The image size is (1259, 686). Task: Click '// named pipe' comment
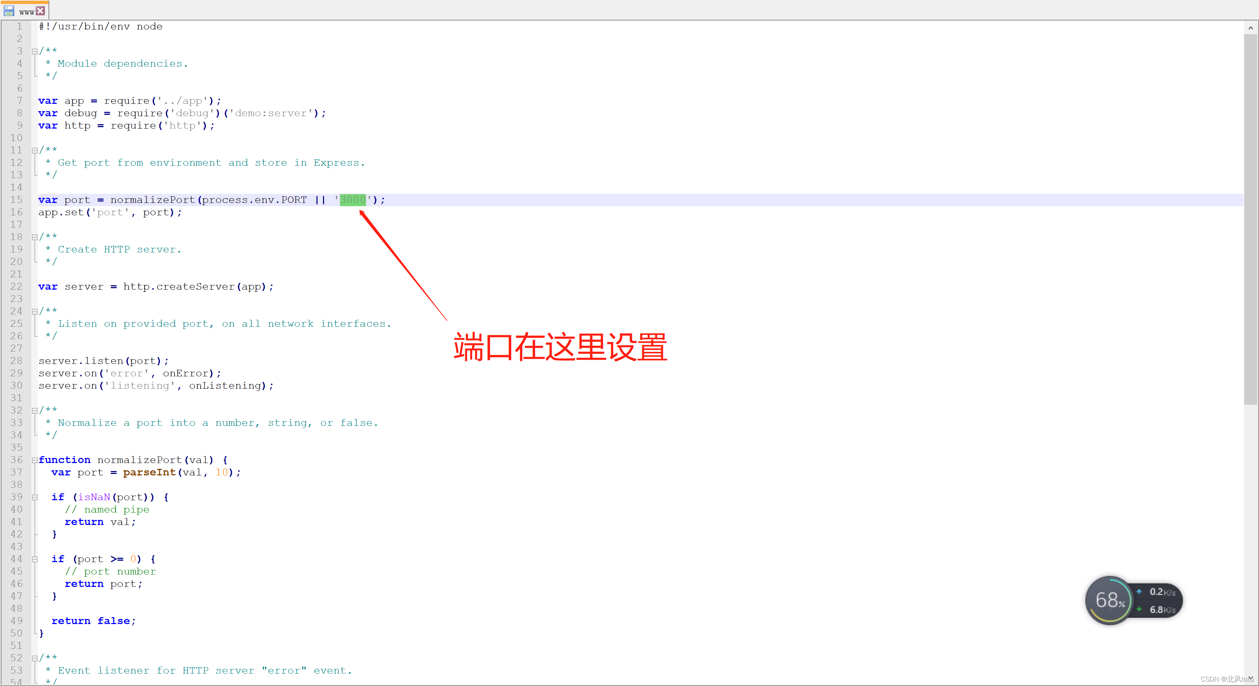pos(107,510)
